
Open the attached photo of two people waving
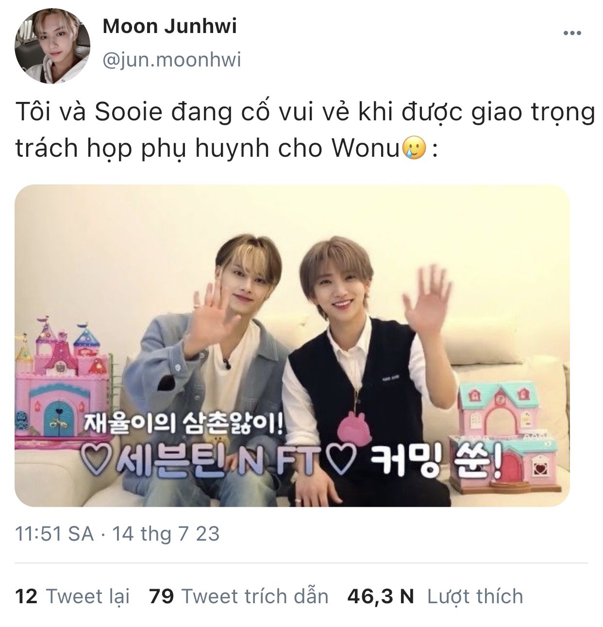coord(292,346)
